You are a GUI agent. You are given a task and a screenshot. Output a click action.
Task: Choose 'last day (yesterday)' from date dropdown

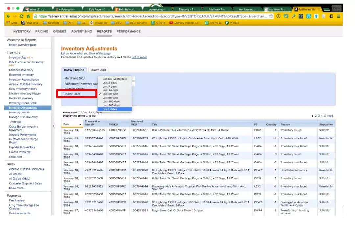pyautogui.click(x=115, y=79)
